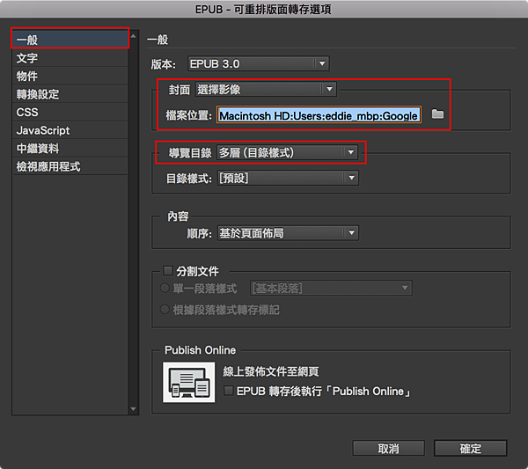Screen dimensions: 528x469
Task: Click the 線上發佈文件至網頁 text
Action: pyautogui.click(x=271, y=371)
